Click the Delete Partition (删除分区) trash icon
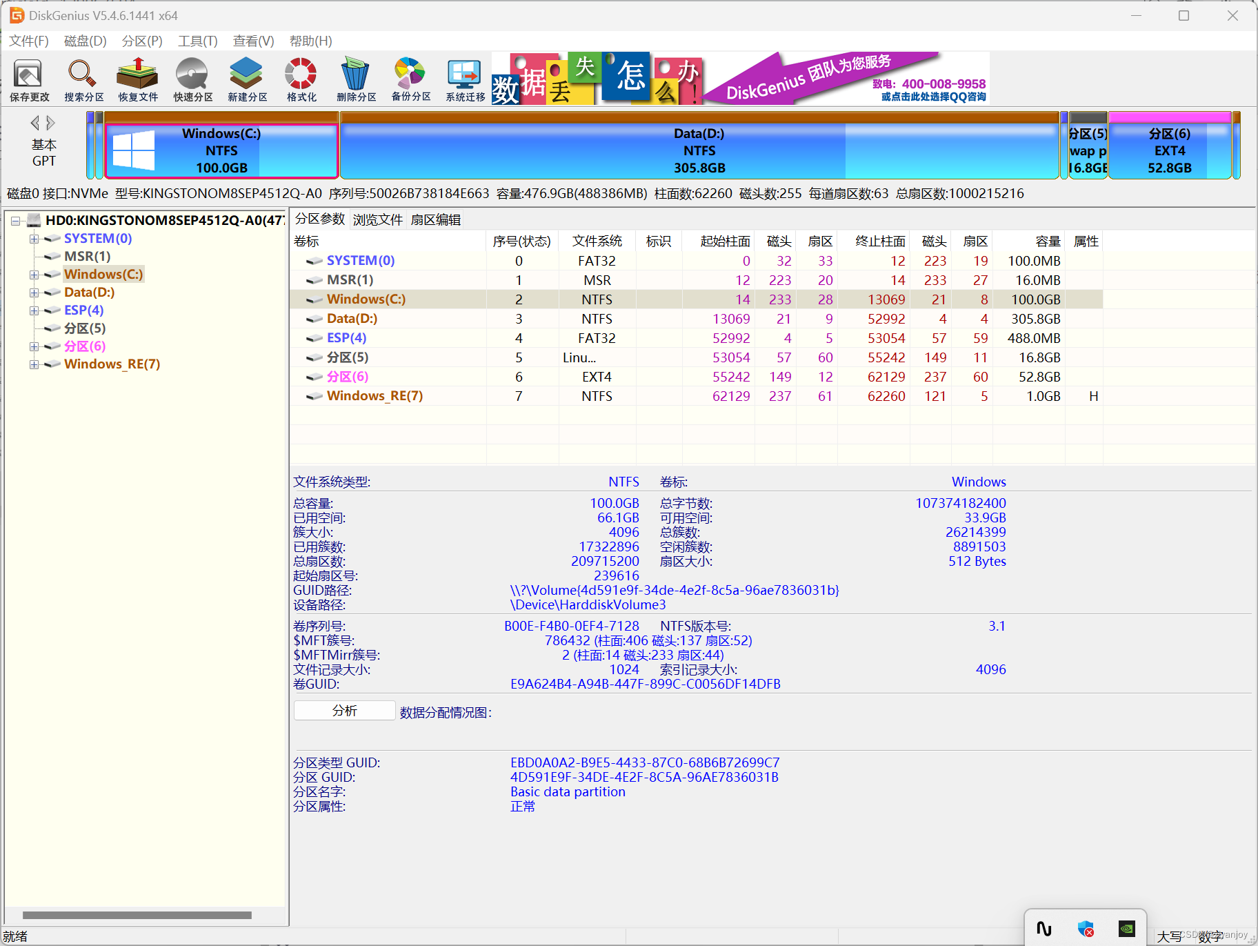The width and height of the screenshot is (1258, 946). coord(356,79)
